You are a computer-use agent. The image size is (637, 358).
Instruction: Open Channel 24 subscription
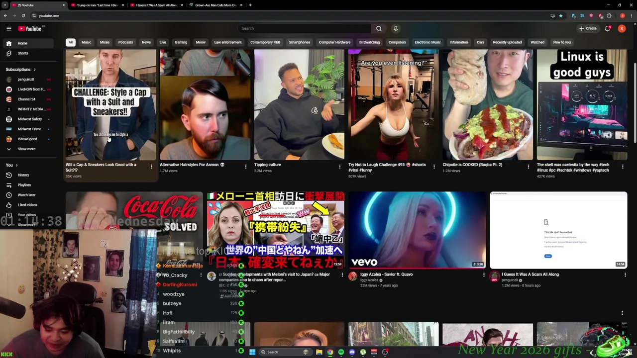[x=29, y=99]
